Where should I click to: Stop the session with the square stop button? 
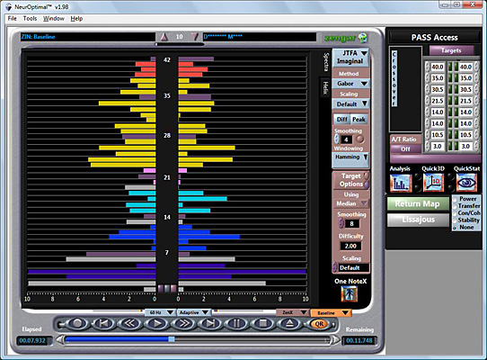coord(262,324)
